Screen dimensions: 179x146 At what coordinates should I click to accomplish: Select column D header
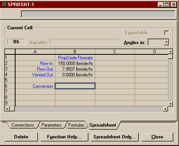(x=151, y=52)
